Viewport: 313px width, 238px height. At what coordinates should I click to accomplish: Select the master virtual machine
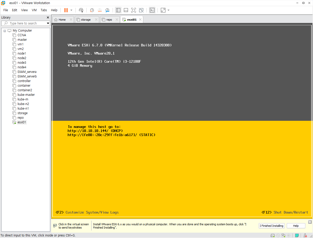coord(22,40)
